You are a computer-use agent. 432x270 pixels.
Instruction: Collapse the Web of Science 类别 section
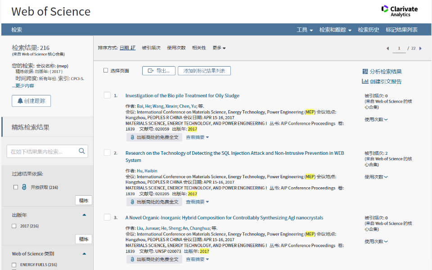tap(84, 254)
